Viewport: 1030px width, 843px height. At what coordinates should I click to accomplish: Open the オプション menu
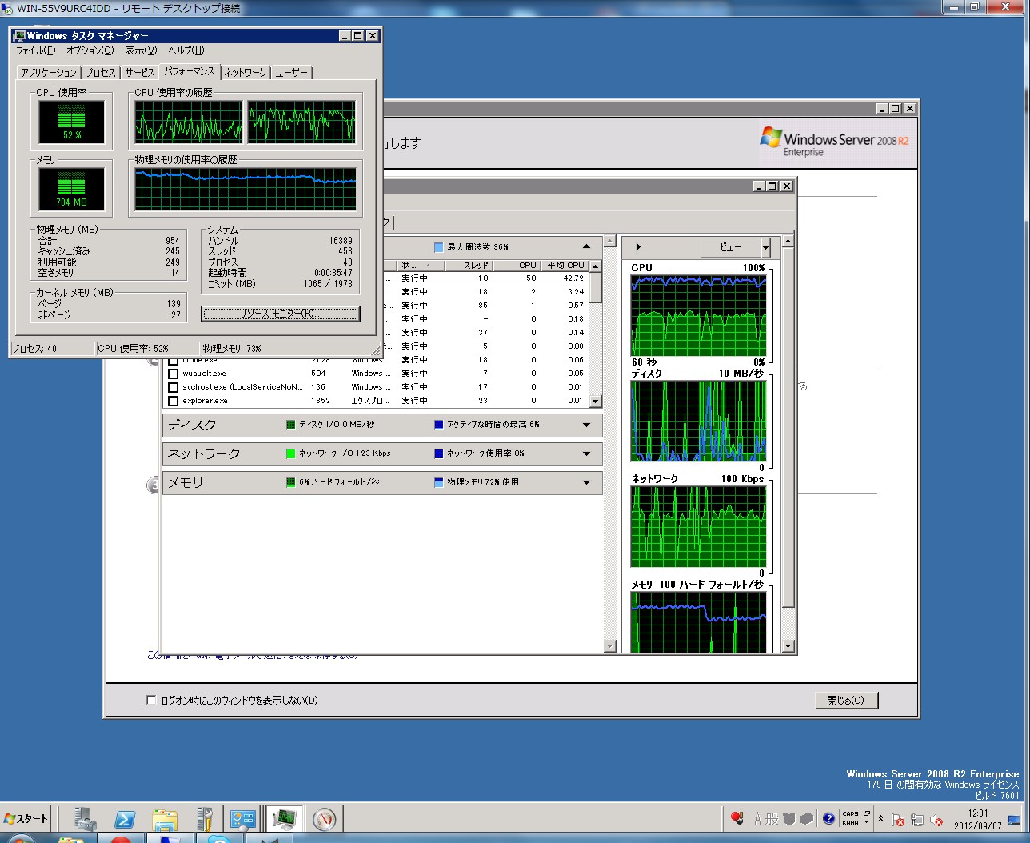(90, 50)
